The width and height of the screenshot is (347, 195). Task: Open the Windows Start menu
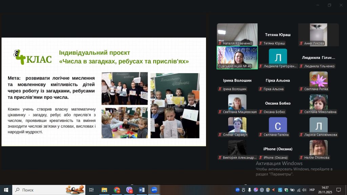(x=6, y=190)
